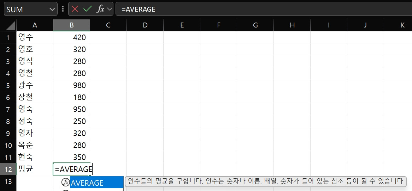
Task: Select column H header
Action: pyautogui.click(x=292, y=25)
